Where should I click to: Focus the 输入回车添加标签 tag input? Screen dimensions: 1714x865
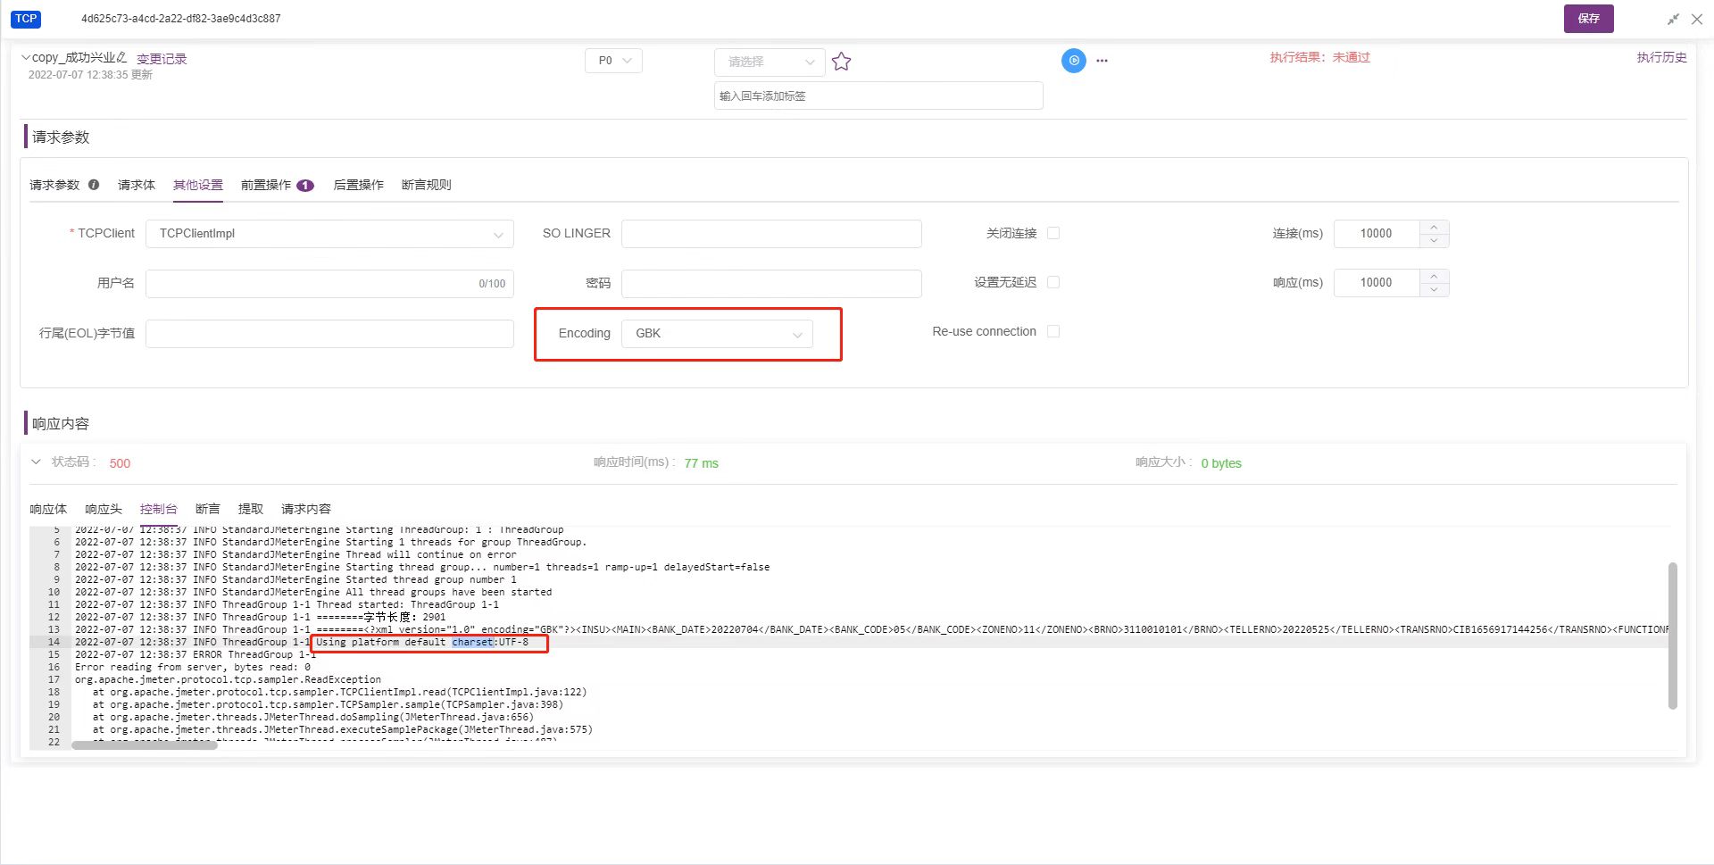878,96
